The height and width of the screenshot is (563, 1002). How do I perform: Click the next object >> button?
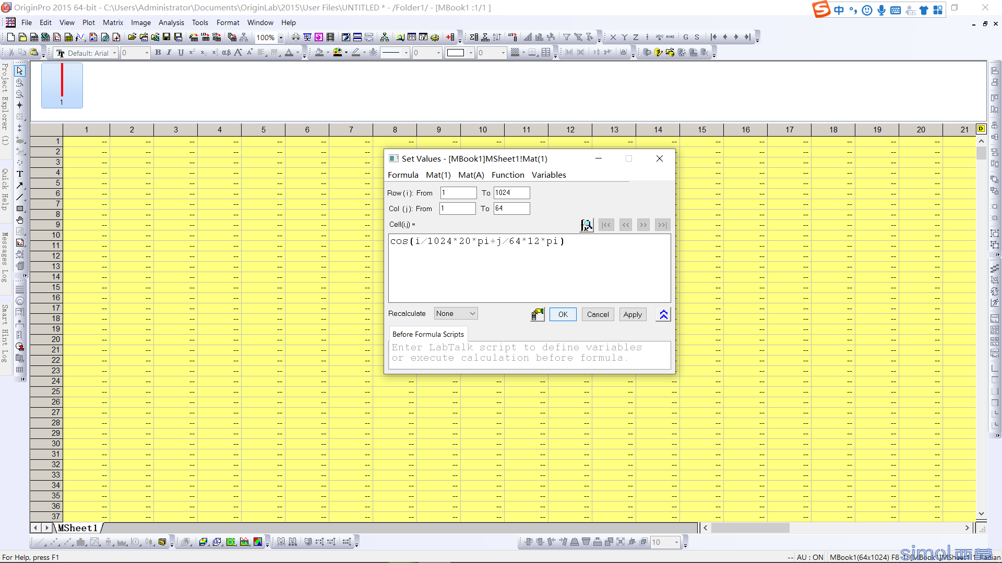click(x=643, y=225)
